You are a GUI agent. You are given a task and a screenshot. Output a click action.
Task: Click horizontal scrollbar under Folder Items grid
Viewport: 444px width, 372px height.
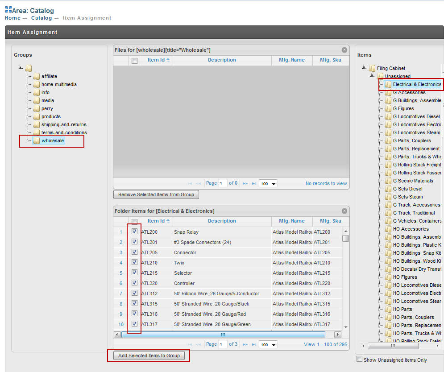click(223, 335)
